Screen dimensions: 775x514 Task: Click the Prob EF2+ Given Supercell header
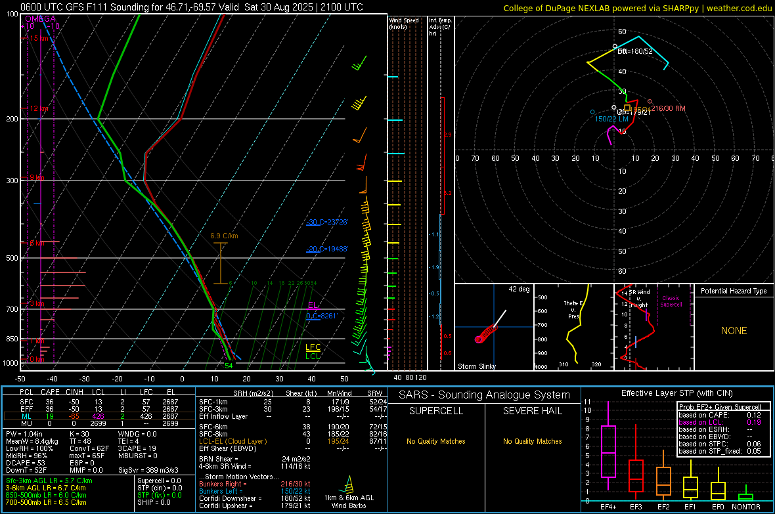[x=720, y=407]
